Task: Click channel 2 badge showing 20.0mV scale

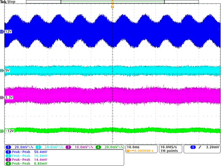Action: tap(38, 147)
